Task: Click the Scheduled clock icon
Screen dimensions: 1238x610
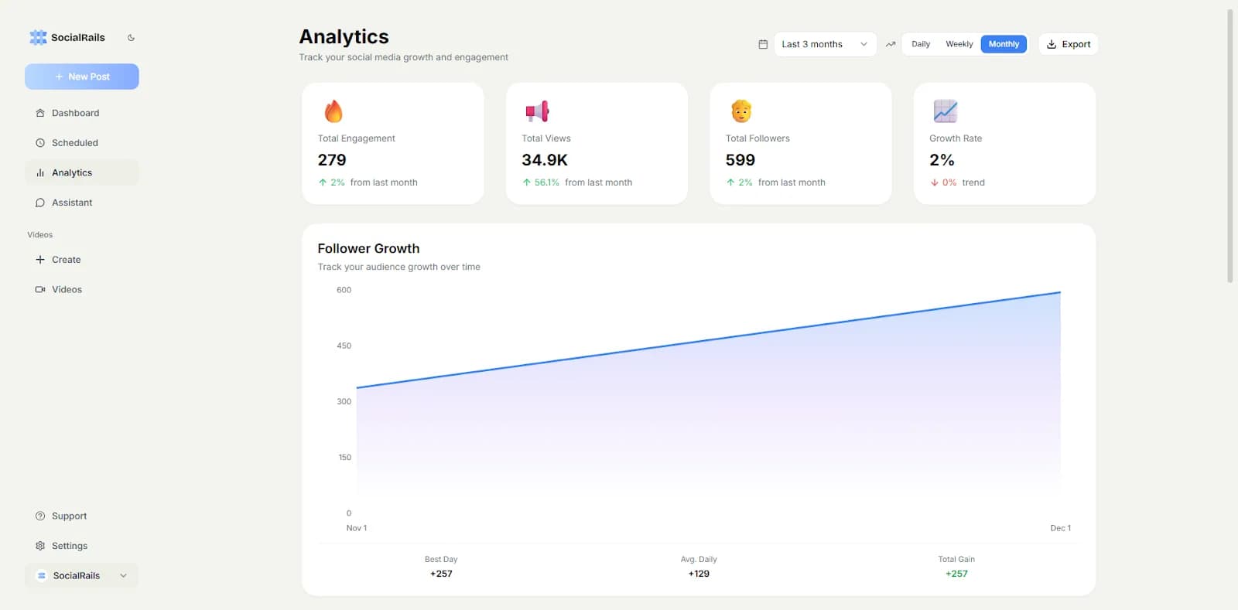Action: [40, 143]
